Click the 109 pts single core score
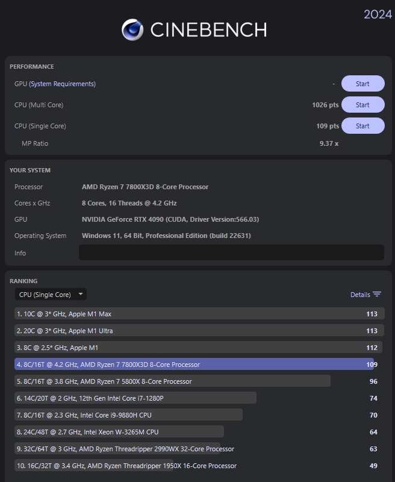This screenshot has width=395, height=482. coord(328,126)
